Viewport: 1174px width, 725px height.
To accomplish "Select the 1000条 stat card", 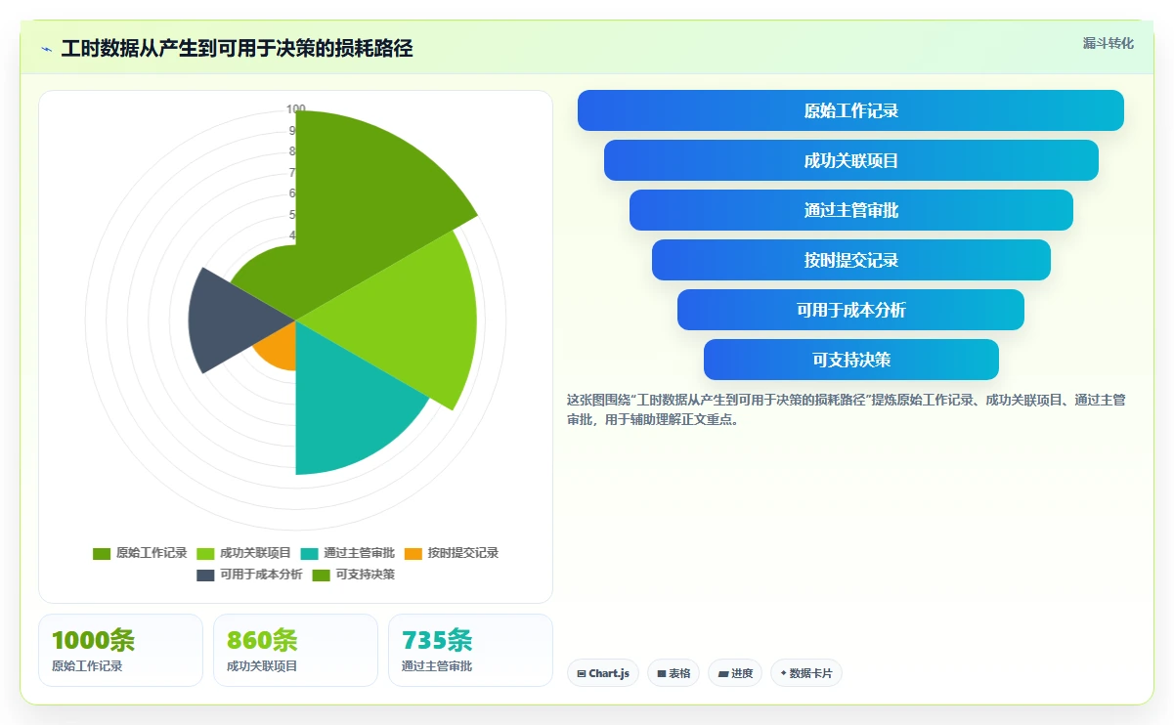I will pyautogui.click(x=120, y=650).
